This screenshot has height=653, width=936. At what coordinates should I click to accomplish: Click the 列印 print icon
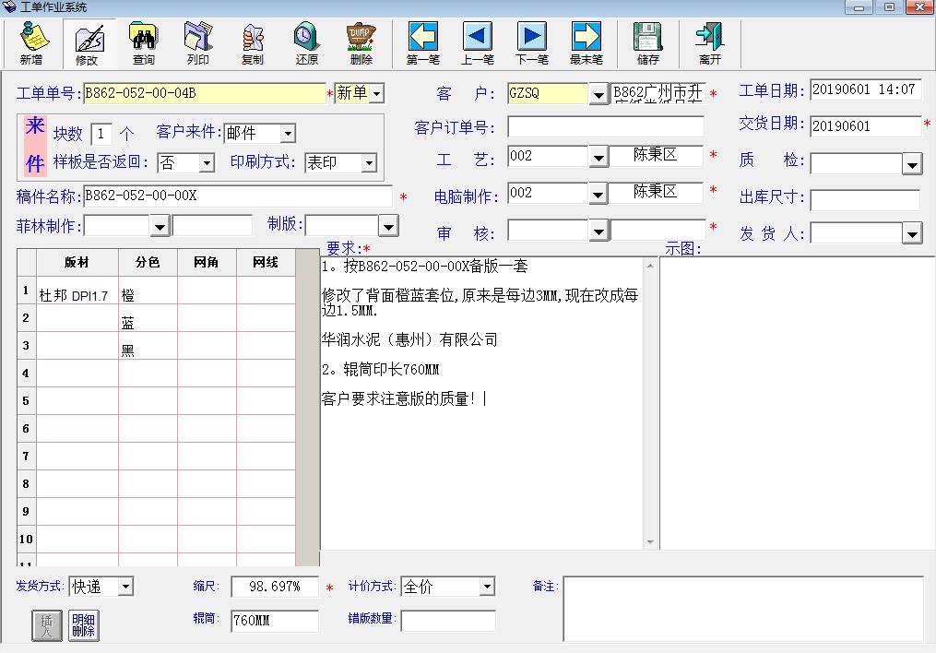(198, 43)
